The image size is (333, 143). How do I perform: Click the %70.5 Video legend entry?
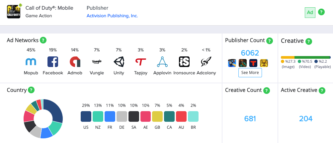305,64
